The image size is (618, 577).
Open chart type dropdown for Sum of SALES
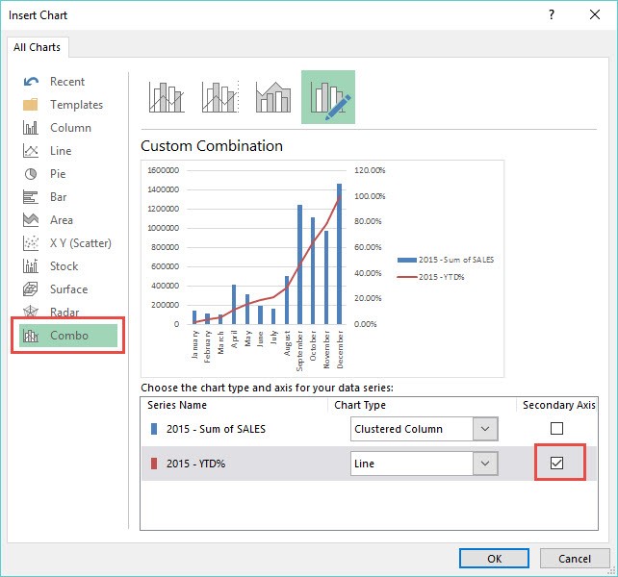point(485,429)
